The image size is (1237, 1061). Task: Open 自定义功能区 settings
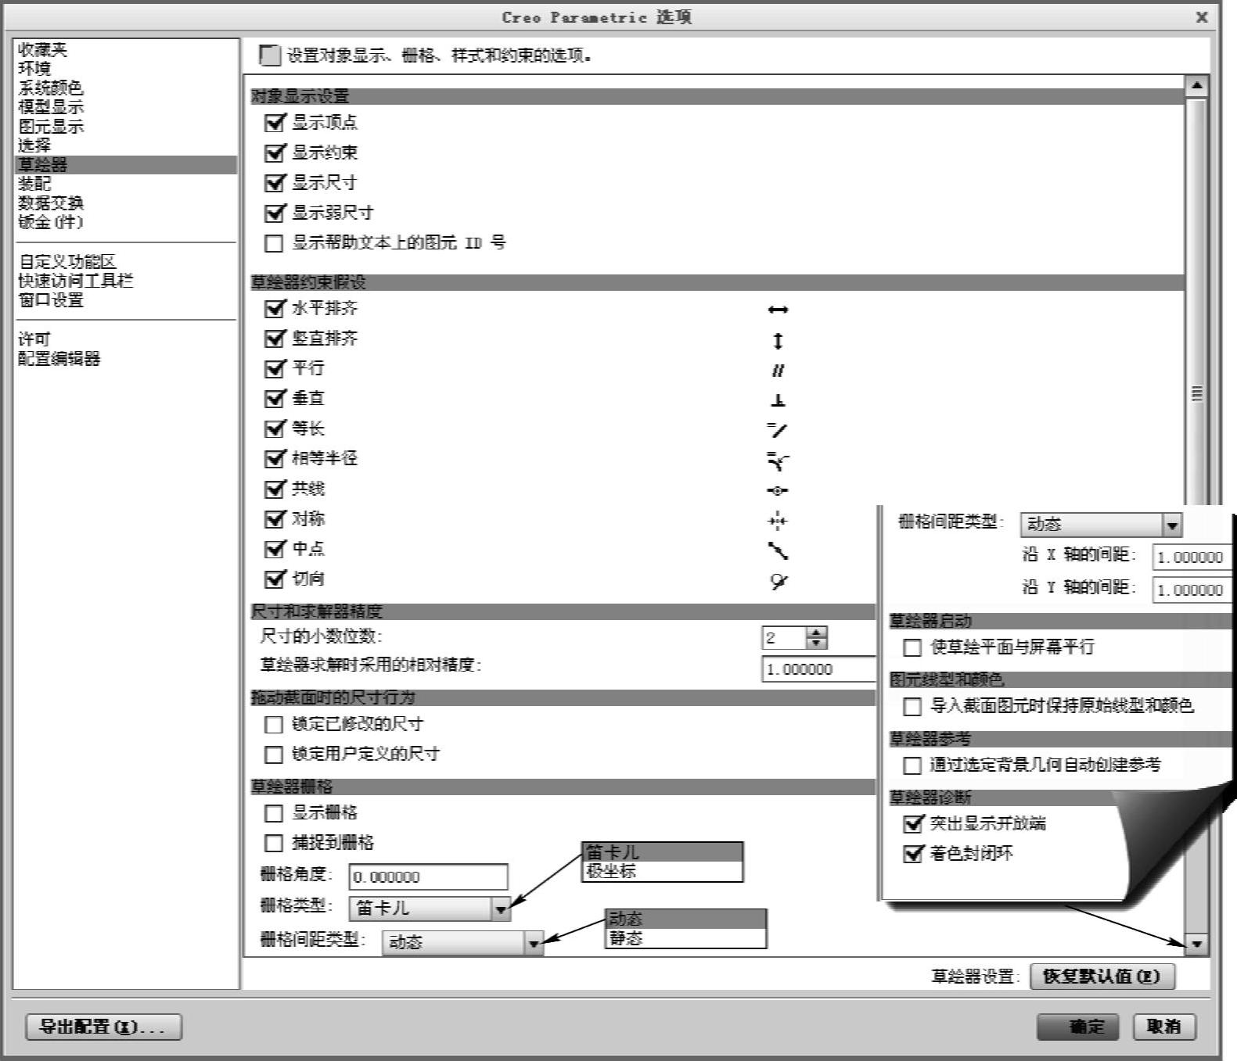tap(67, 262)
